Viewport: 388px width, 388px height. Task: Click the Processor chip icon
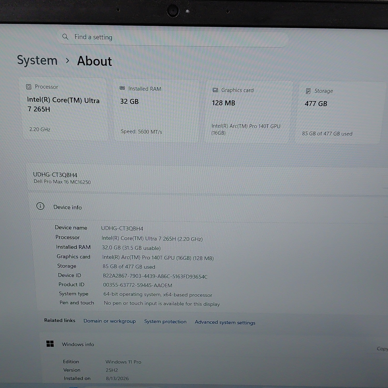pos(29,87)
